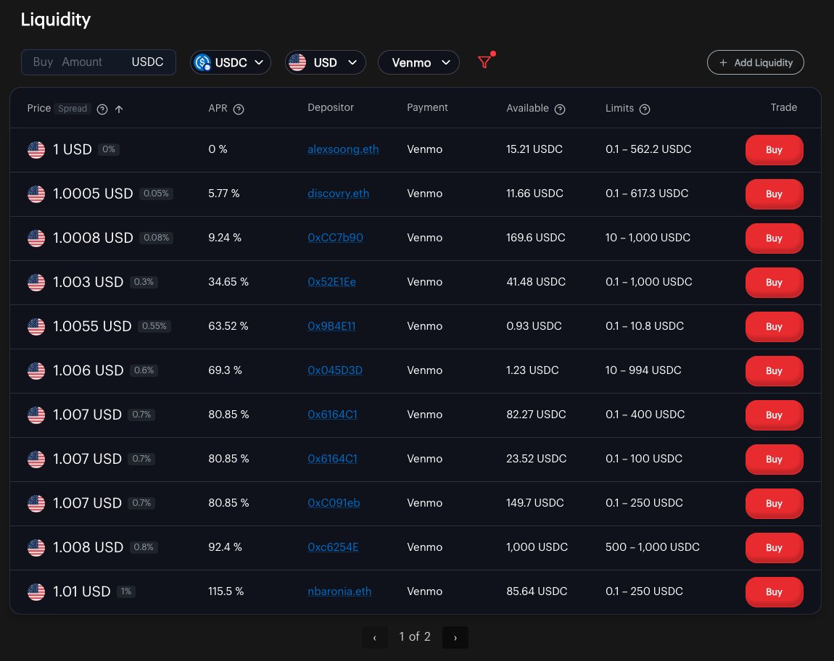Click the US flag icon beside 1.01 USD
This screenshot has width=834, height=661.
pyautogui.click(x=36, y=592)
